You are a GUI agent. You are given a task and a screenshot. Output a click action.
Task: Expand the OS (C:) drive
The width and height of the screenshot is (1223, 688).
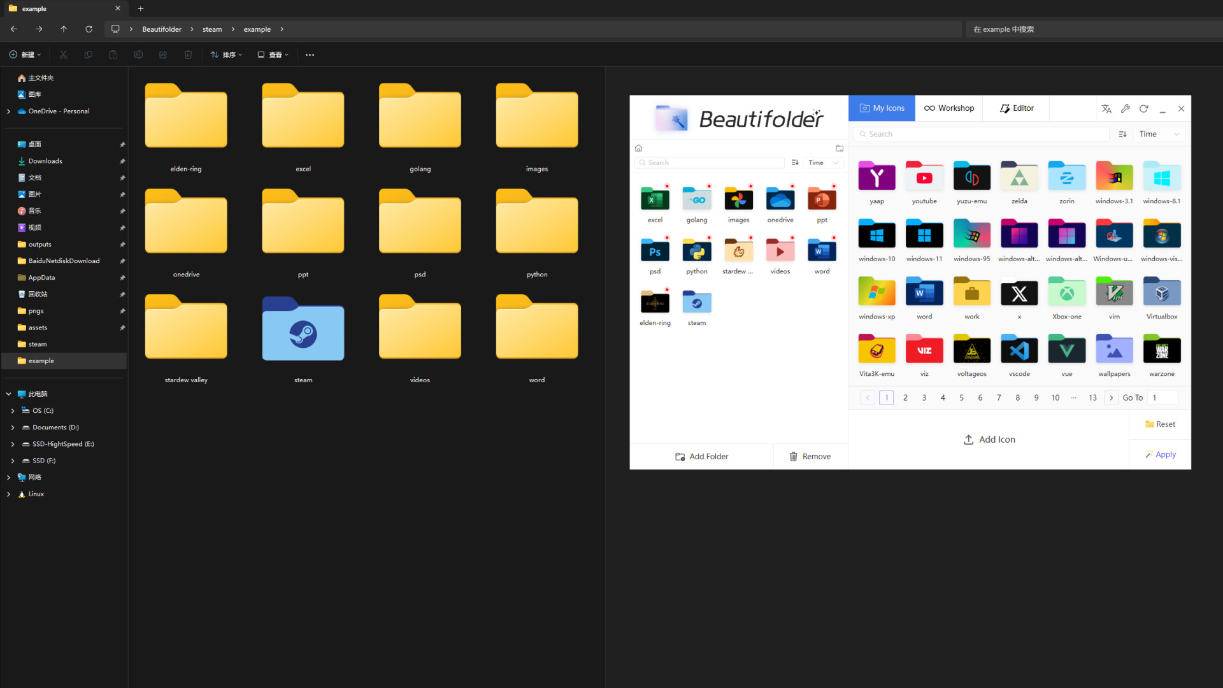tap(12, 410)
